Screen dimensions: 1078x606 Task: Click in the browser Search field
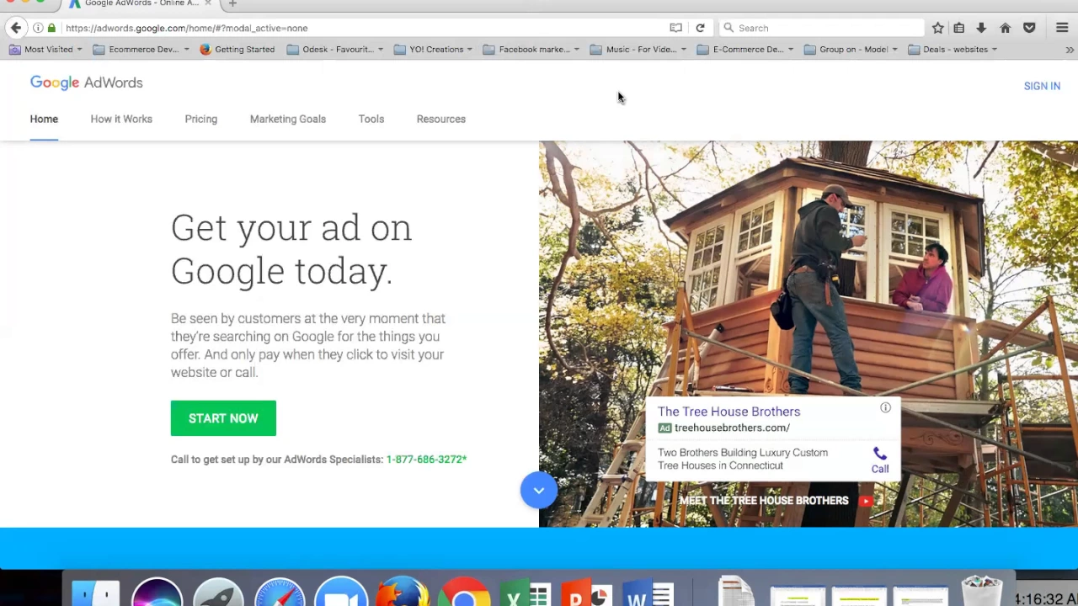click(821, 28)
